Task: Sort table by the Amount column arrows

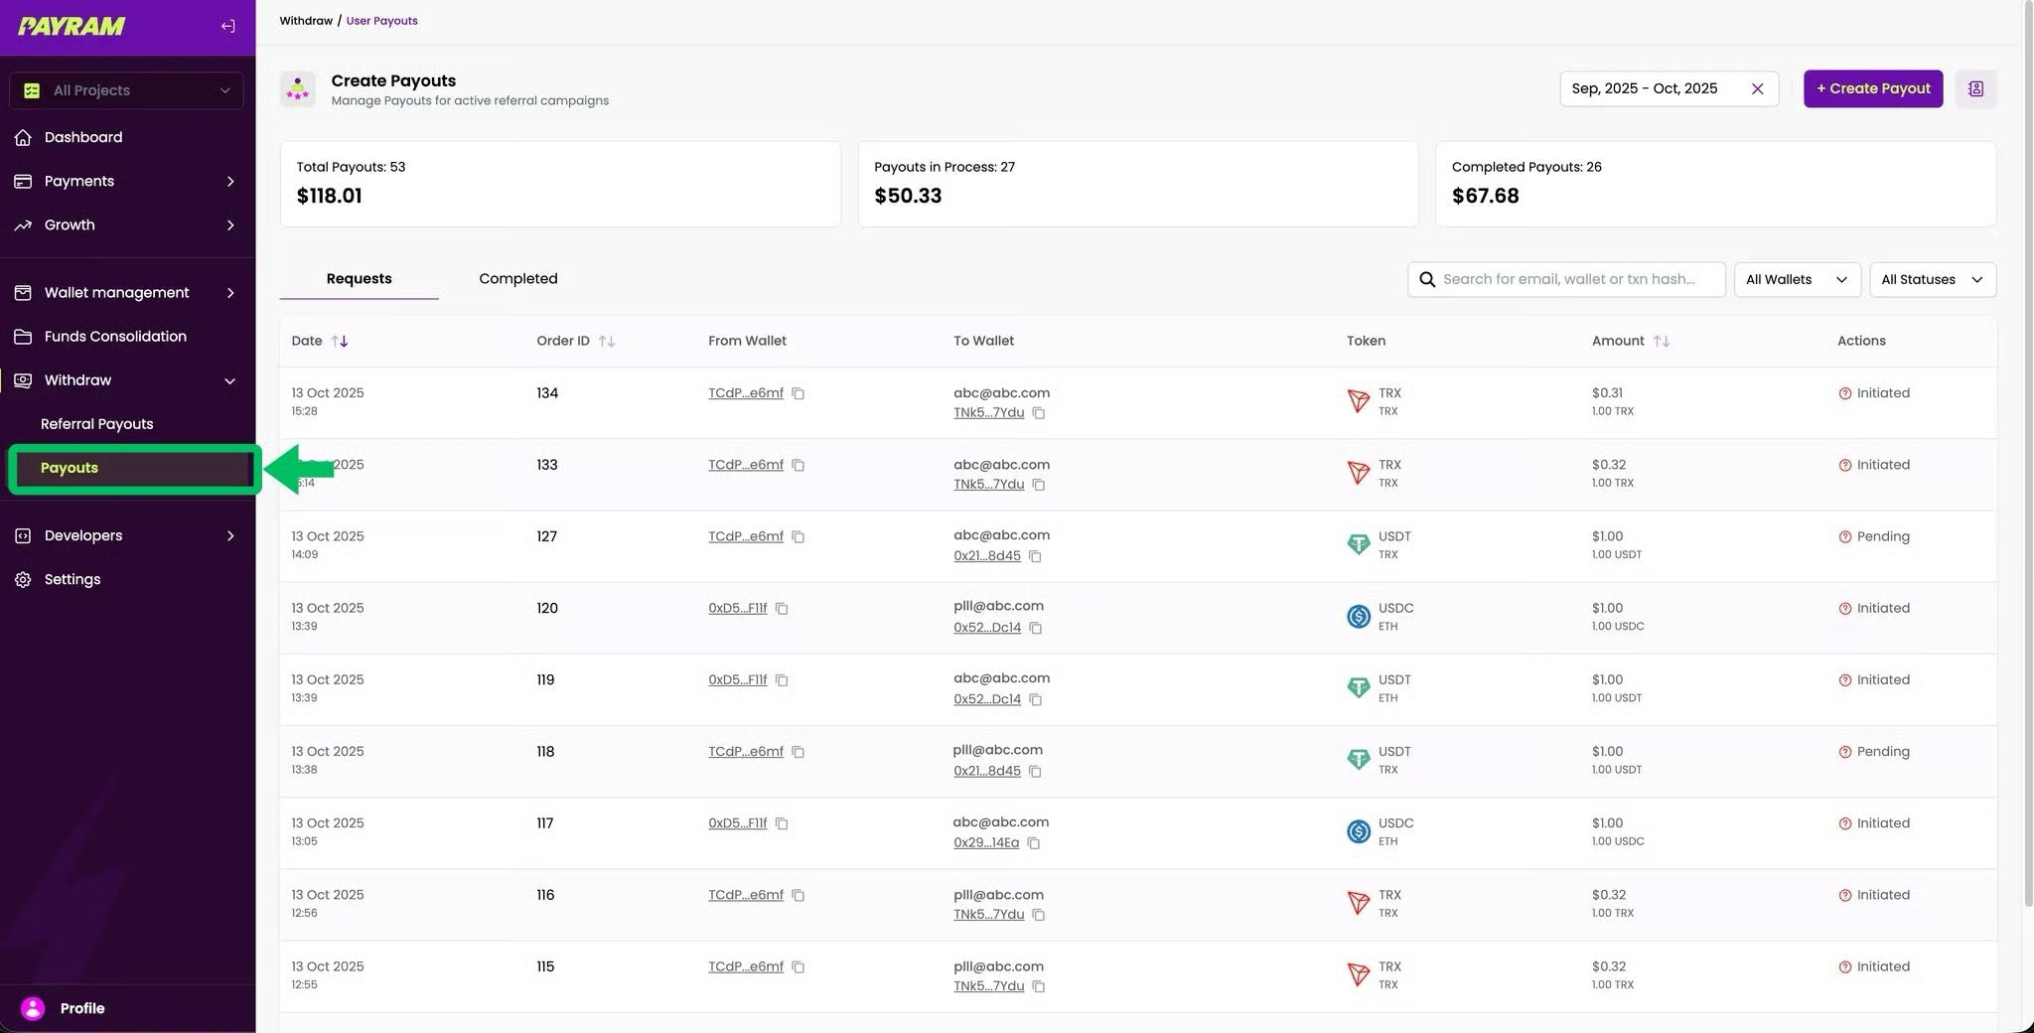Action: [1661, 342]
